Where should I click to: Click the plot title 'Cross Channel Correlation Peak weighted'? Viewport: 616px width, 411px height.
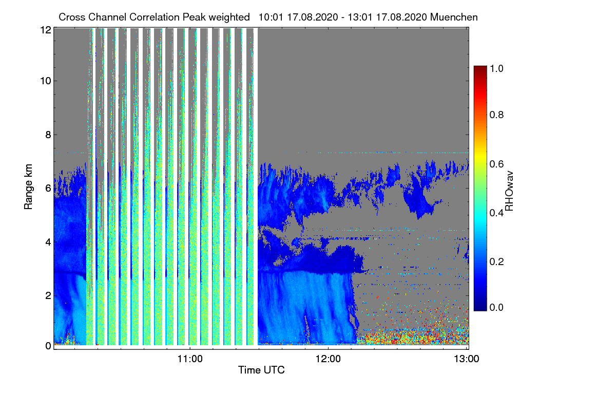pyautogui.click(x=154, y=17)
